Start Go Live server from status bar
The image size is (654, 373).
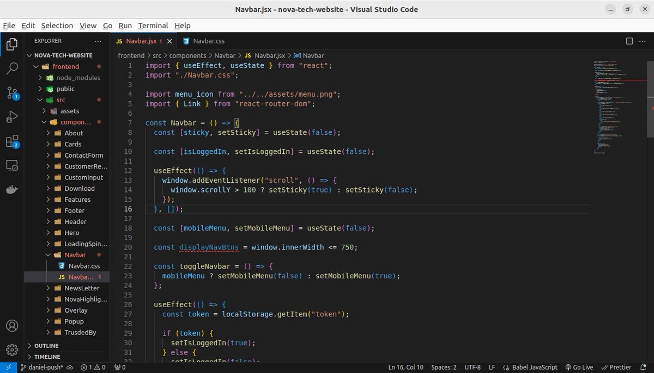pos(579,368)
